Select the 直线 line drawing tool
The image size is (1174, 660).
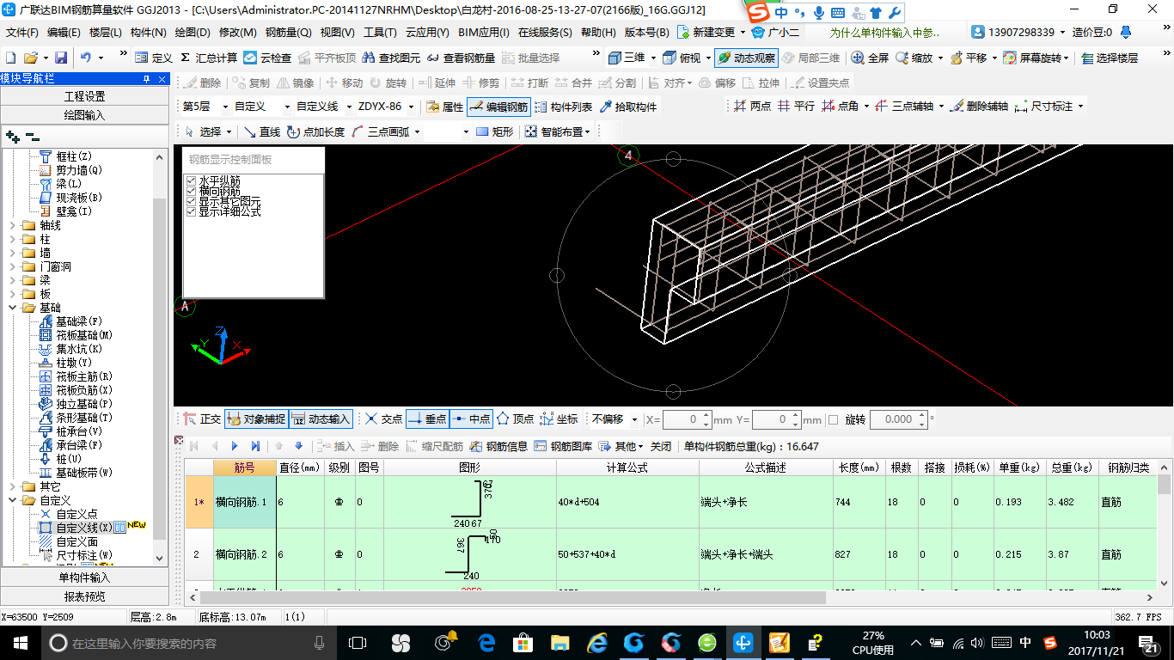click(262, 131)
